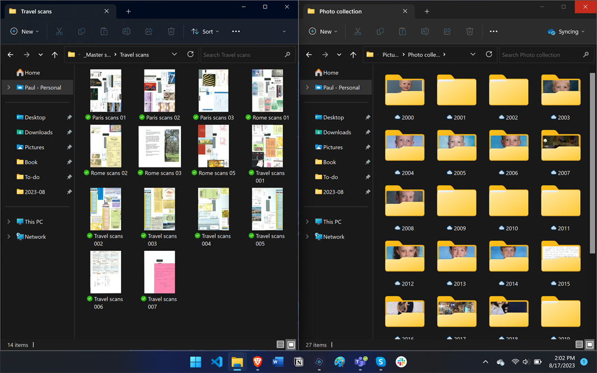The height and width of the screenshot is (373, 597).
Task: Click the Photo collection vertical scrollbar
Action: point(593,162)
